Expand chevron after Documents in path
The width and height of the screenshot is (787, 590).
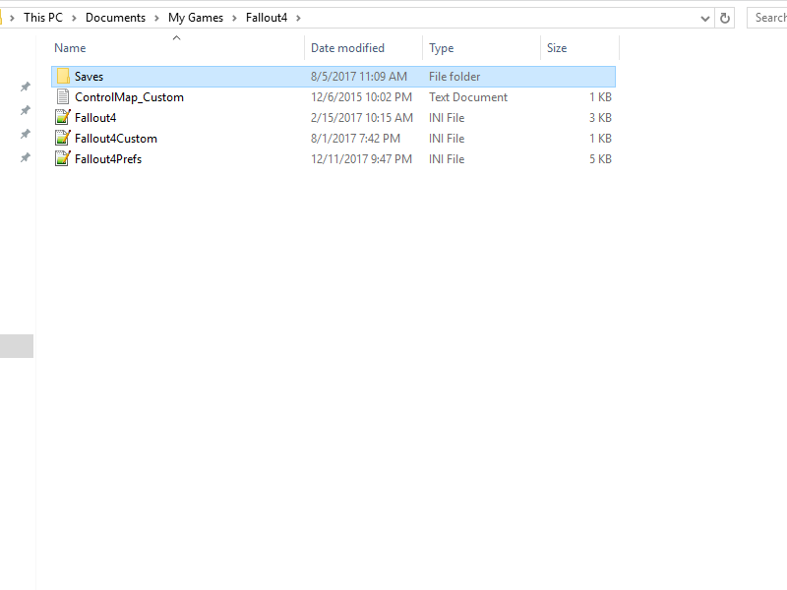pyautogui.click(x=156, y=18)
